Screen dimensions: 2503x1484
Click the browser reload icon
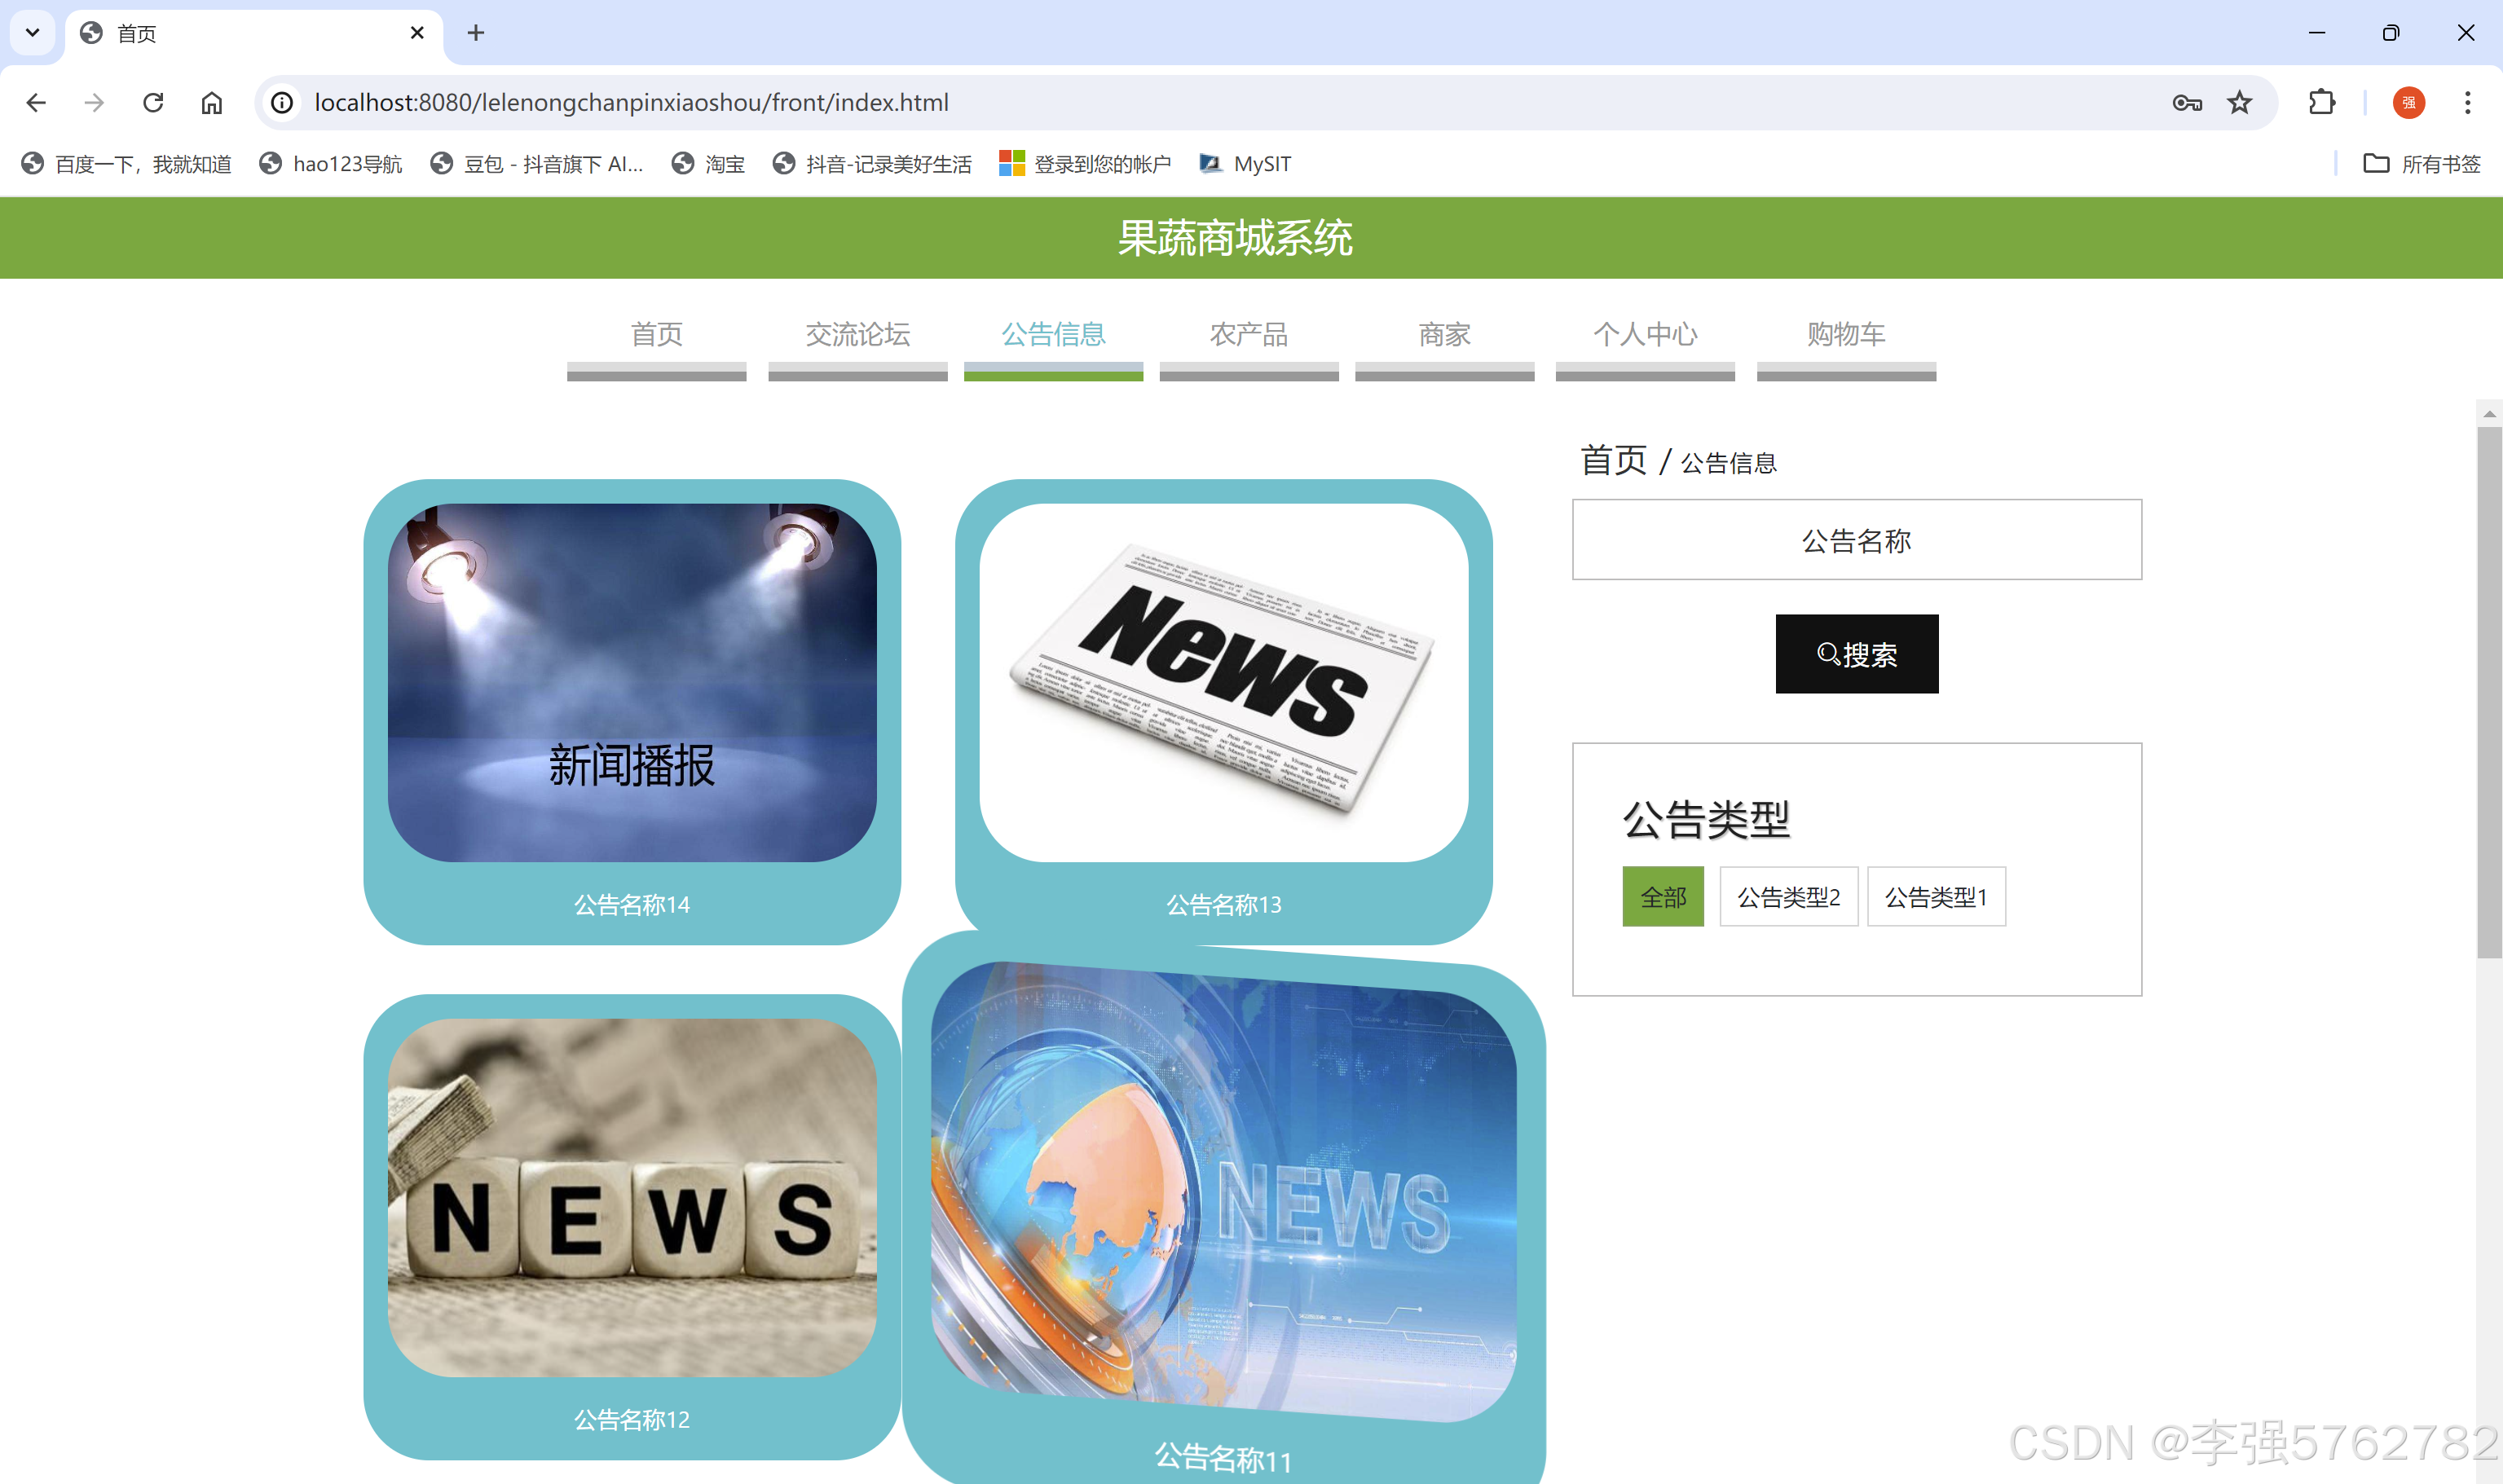153,102
